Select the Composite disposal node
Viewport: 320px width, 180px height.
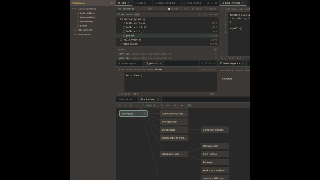click(x=215, y=130)
